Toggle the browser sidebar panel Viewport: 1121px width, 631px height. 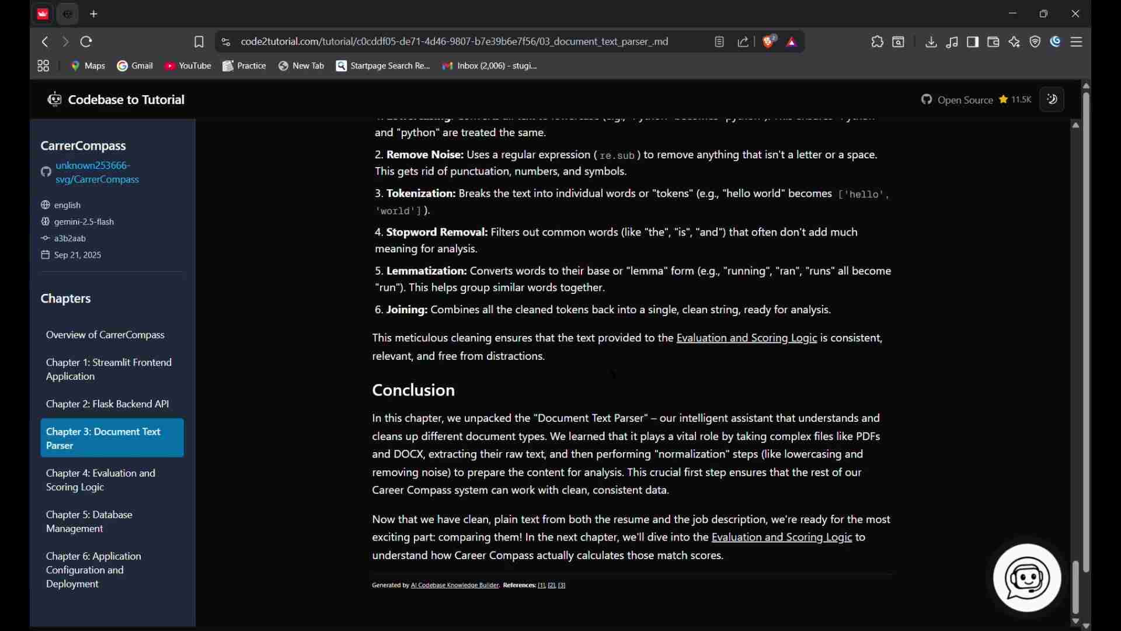tap(973, 42)
